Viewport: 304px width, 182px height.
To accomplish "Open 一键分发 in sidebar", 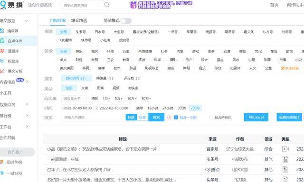I will click(14, 173).
